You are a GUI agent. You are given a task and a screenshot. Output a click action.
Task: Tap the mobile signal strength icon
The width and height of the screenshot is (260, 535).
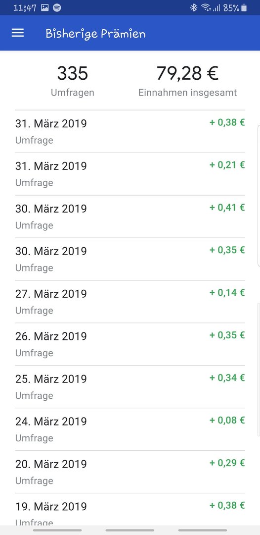(217, 8)
